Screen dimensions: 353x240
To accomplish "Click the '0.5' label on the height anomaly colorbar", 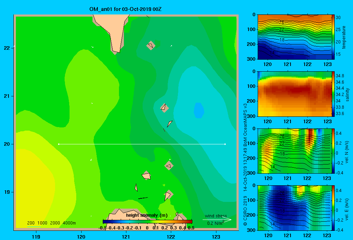I will click(191, 228).
